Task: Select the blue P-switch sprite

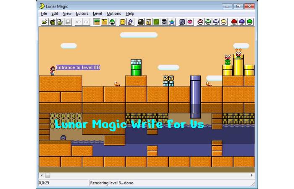Action: pos(63,138)
